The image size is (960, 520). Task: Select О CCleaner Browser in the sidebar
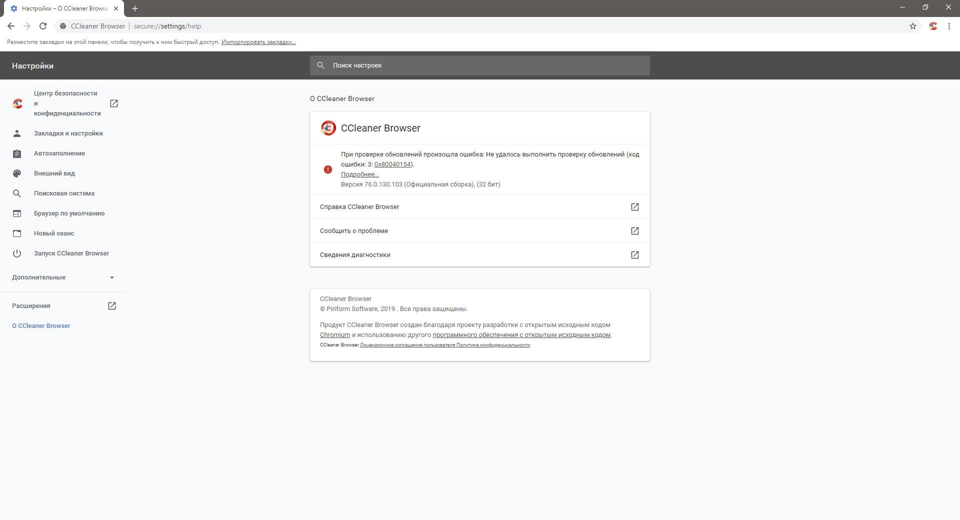coord(41,326)
